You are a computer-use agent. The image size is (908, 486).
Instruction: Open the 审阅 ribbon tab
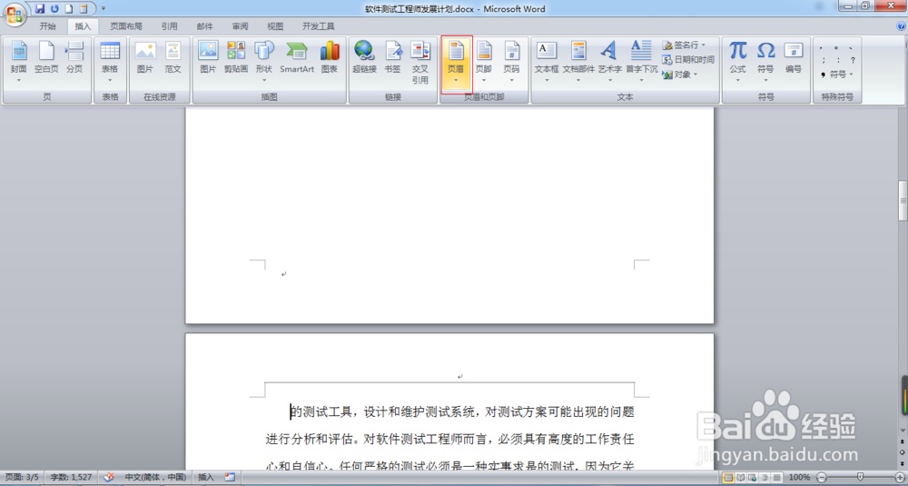[x=240, y=26]
